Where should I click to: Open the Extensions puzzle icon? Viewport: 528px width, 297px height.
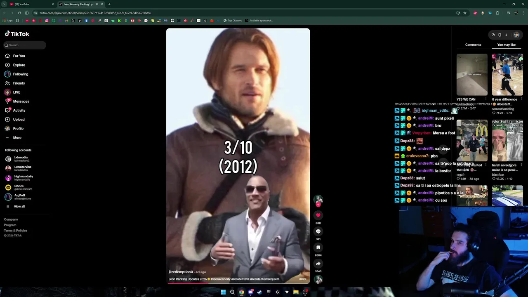(x=497, y=13)
